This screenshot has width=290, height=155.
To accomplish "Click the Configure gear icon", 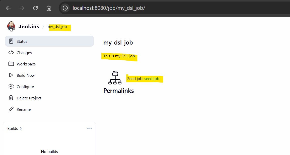I will pyautogui.click(x=11, y=86).
